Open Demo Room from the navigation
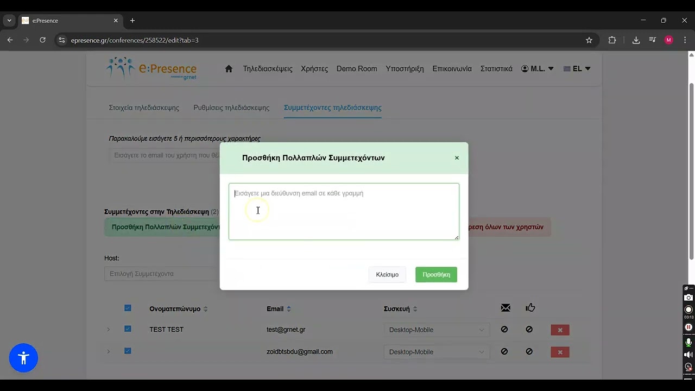The height and width of the screenshot is (391, 695). click(357, 69)
